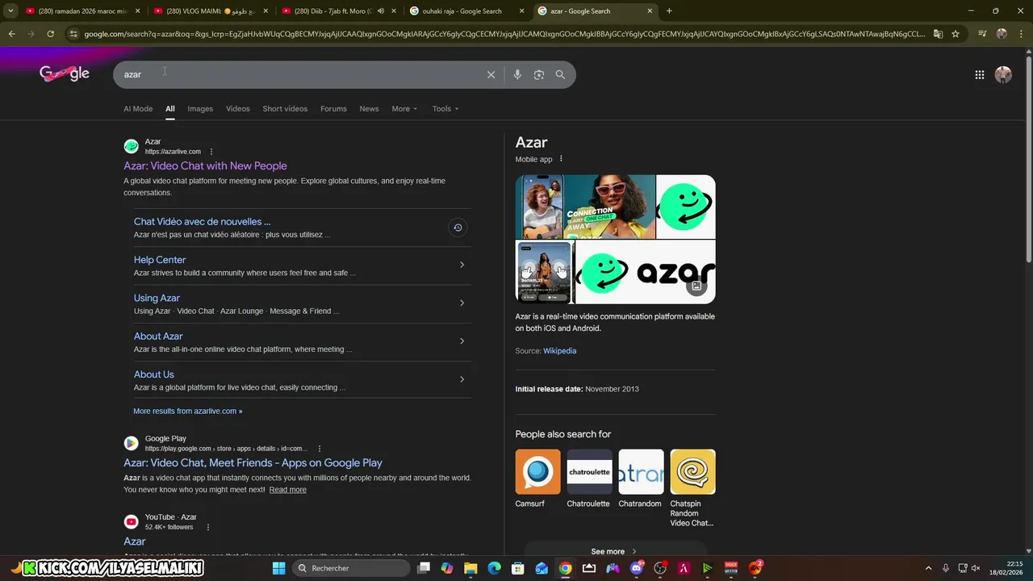Image resolution: width=1033 pixels, height=581 pixels.
Task: Open a new browser tab
Action: (x=669, y=11)
